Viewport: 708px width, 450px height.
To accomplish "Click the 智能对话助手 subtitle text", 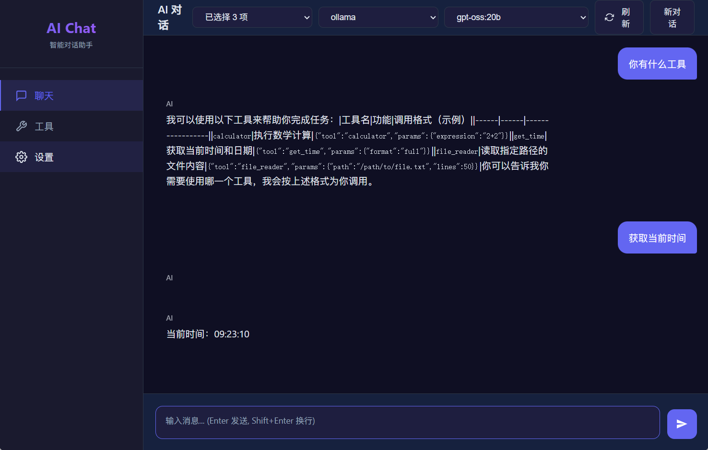I will click(x=71, y=45).
